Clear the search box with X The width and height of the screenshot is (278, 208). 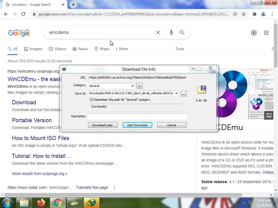click(158, 32)
